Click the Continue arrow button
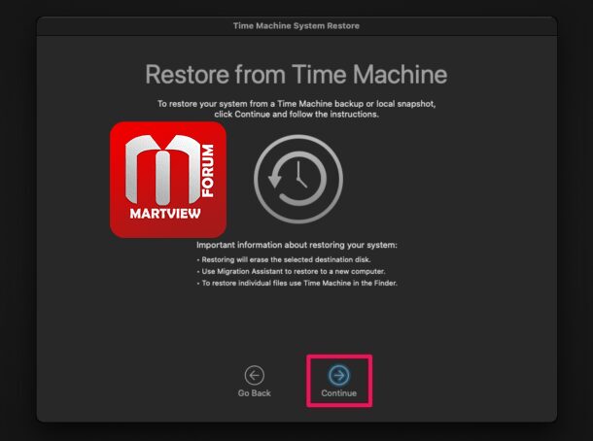The height and width of the screenshot is (441, 593). [338, 376]
